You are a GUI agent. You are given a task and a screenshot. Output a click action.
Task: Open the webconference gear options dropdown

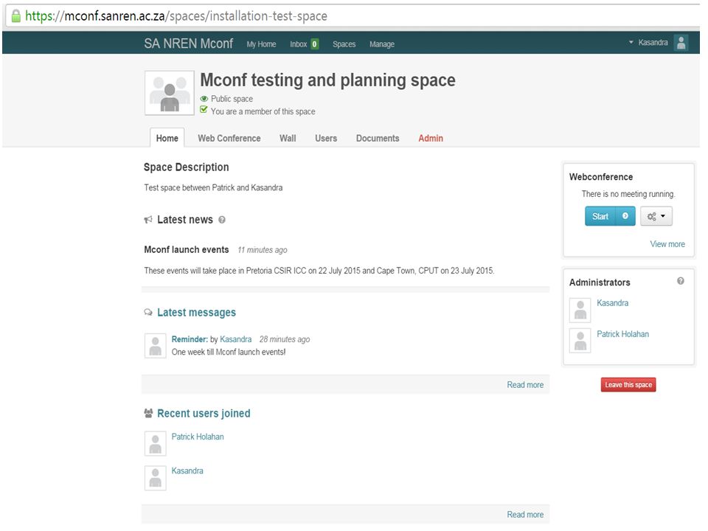(656, 216)
